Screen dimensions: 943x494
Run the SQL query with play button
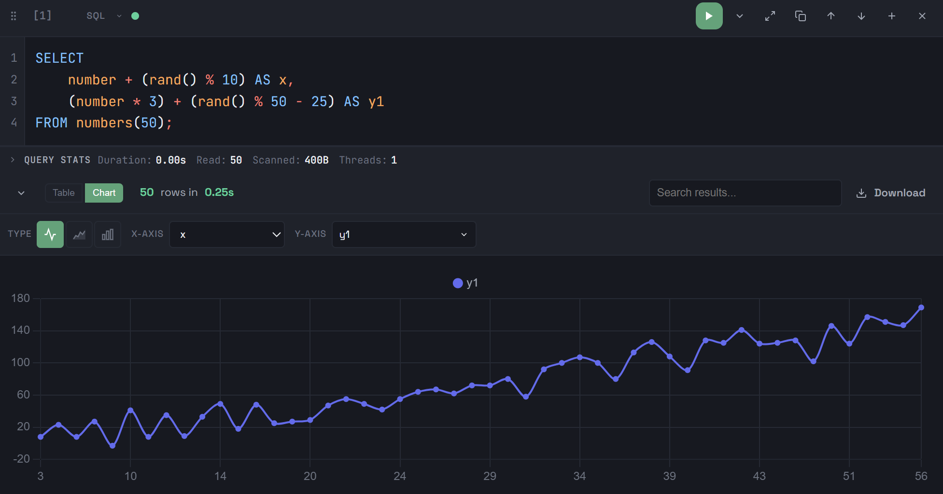pos(708,16)
